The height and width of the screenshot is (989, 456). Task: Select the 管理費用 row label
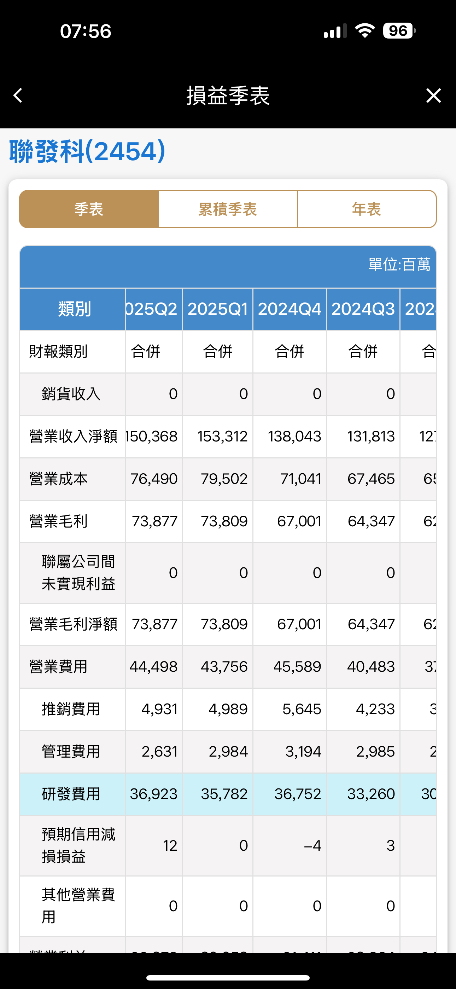coord(71,752)
